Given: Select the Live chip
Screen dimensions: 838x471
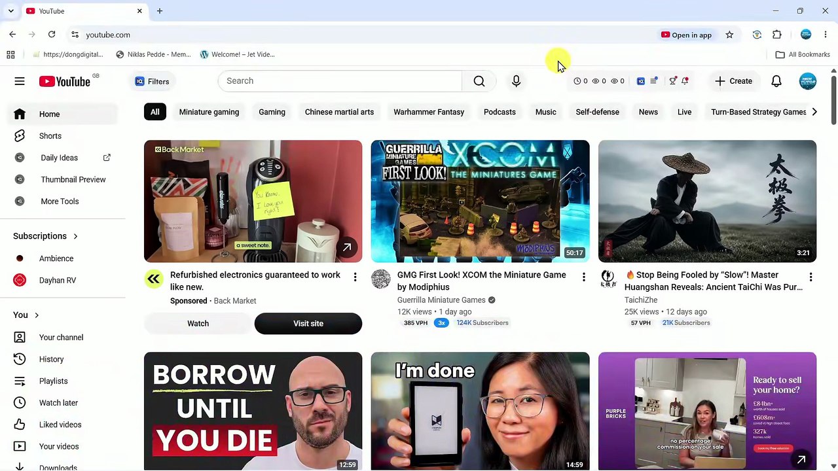Looking at the screenshot, I should (684, 112).
